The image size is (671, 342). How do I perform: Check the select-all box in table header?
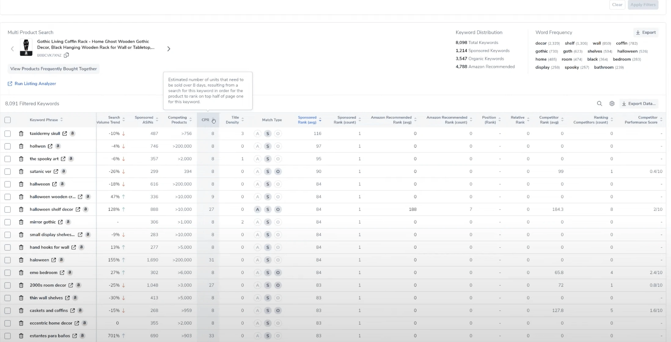(x=8, y=120)
